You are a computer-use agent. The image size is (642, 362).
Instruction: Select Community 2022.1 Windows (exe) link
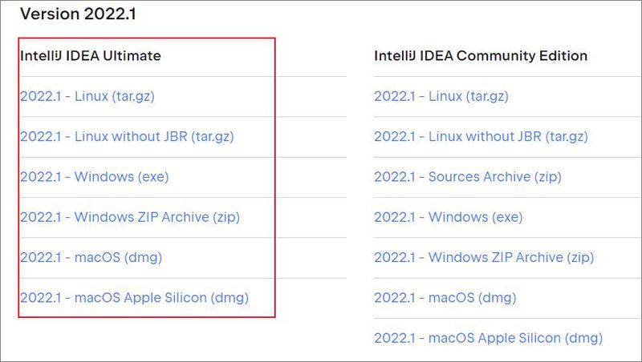click(x=449, y=217)
